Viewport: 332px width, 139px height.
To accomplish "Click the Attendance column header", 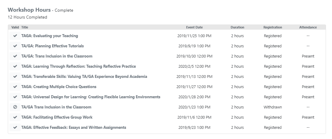I will (308, 27).
